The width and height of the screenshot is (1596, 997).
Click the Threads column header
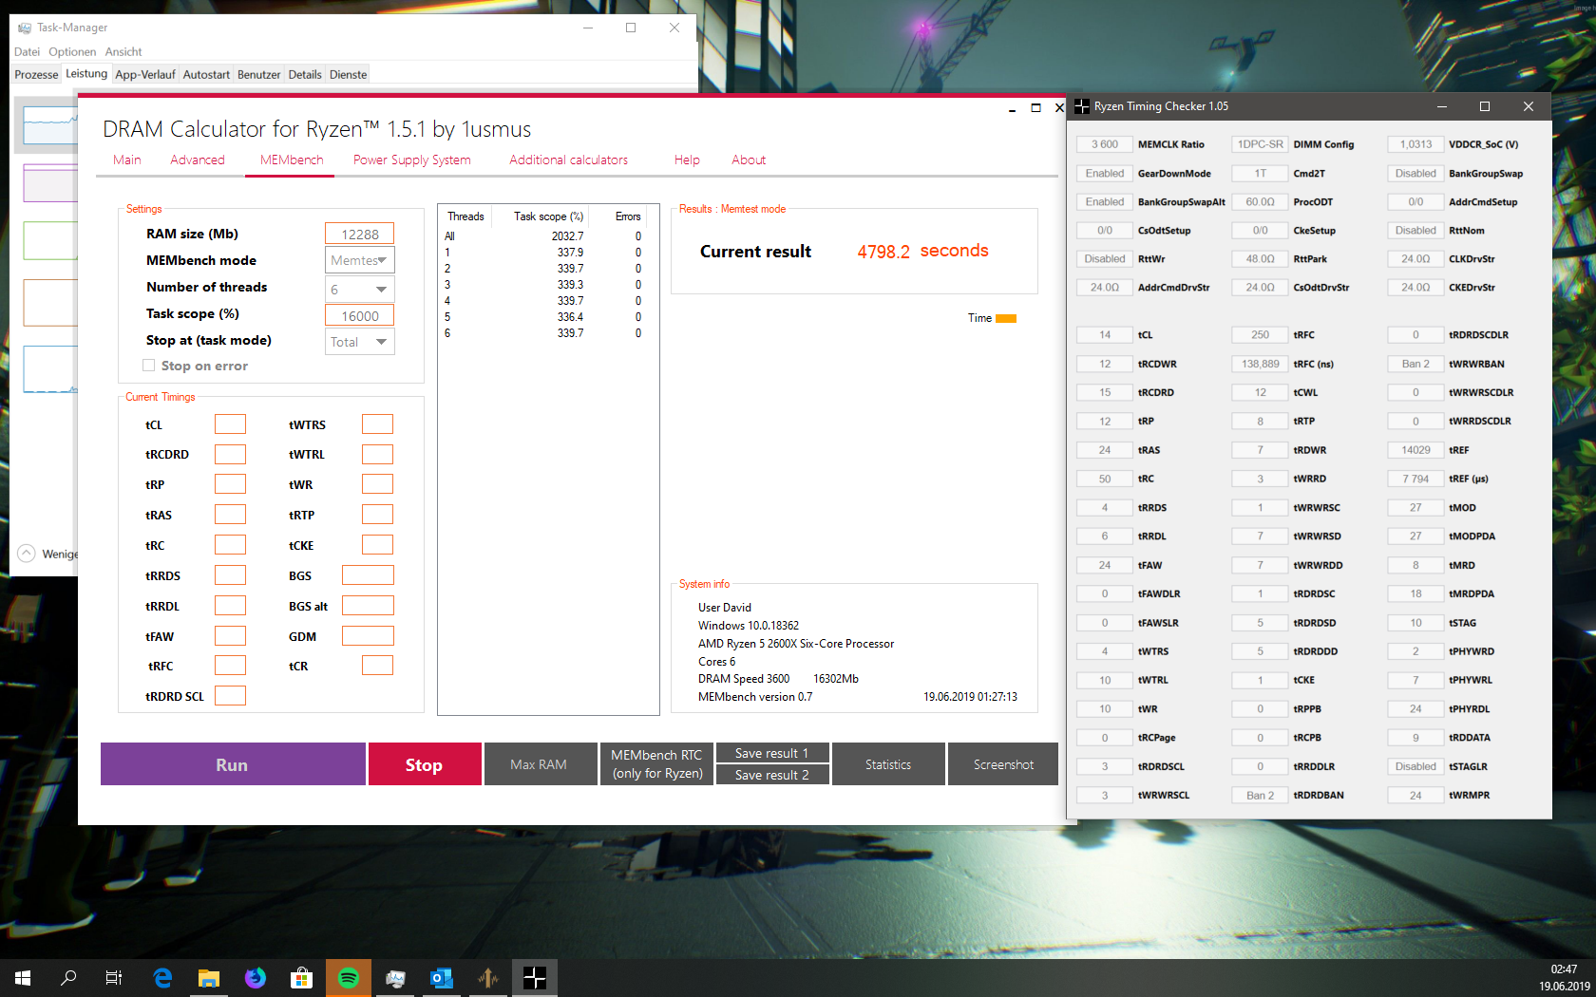pos(465,216)
